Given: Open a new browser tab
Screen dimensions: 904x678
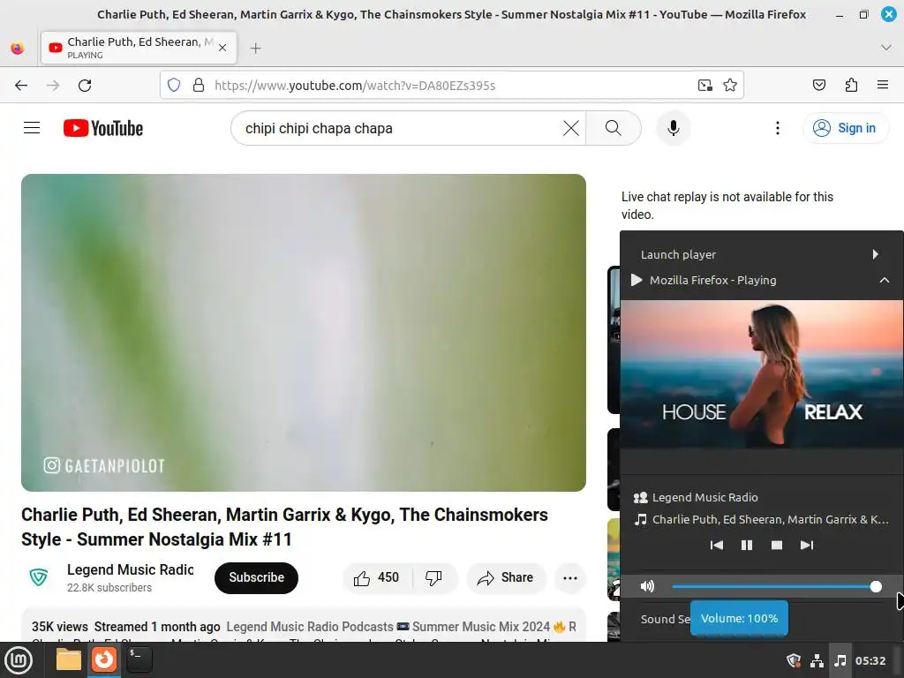Looking at the screenshot, I should (256, 48).
